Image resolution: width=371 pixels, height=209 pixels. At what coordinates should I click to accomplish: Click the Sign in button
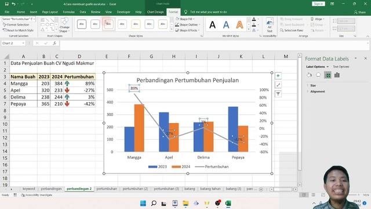tap(318, 4)
